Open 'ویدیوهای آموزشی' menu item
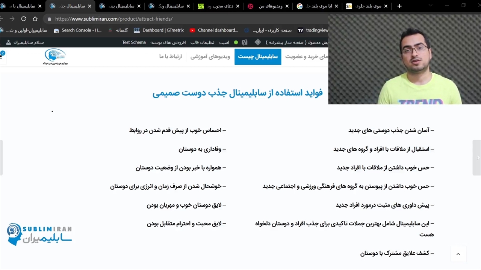 210,57
